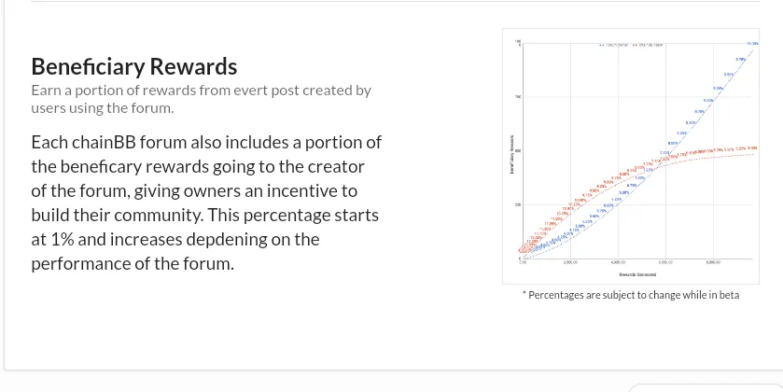Screen dimensions: 783x392
Task: Click the 8,000.00 tick on the x-axis
Action: (x=713, y=262)
